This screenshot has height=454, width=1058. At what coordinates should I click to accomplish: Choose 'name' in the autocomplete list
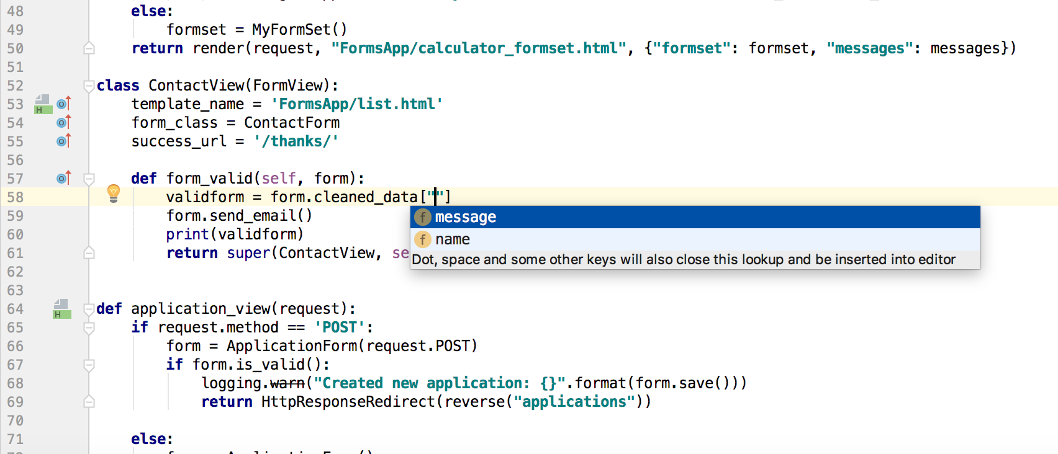tap(453, 239)
